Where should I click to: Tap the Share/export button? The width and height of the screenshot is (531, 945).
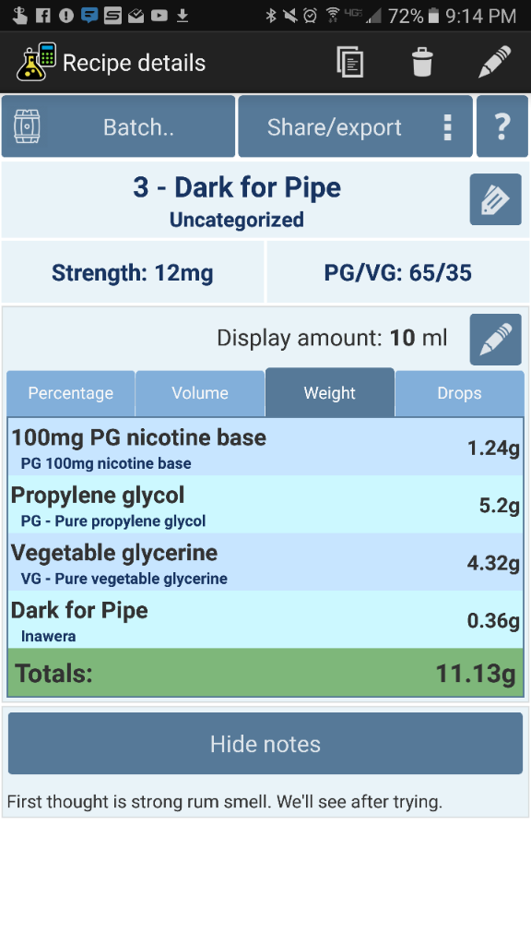click(x=355, y=126)
